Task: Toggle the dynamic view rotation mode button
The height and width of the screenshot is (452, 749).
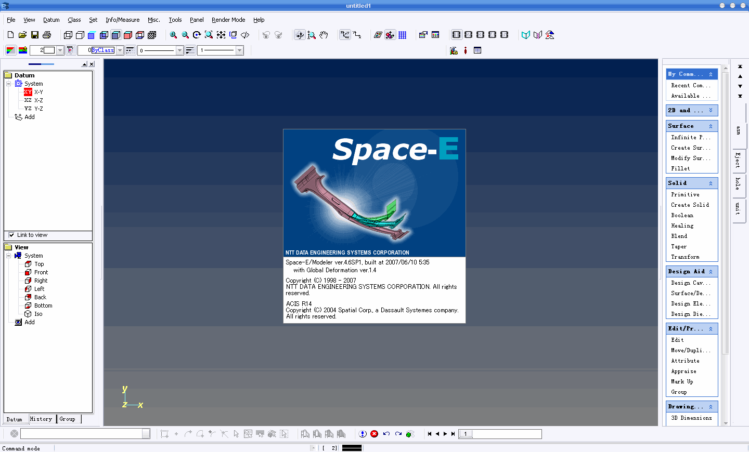Action: pos(300,35)
